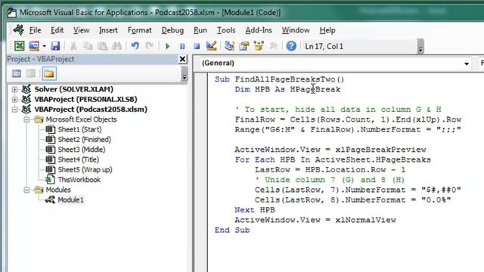
Task: Select Module1 in the project tree
Action: [70, 199]
